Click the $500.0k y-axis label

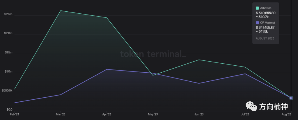(x=7, y=91)
